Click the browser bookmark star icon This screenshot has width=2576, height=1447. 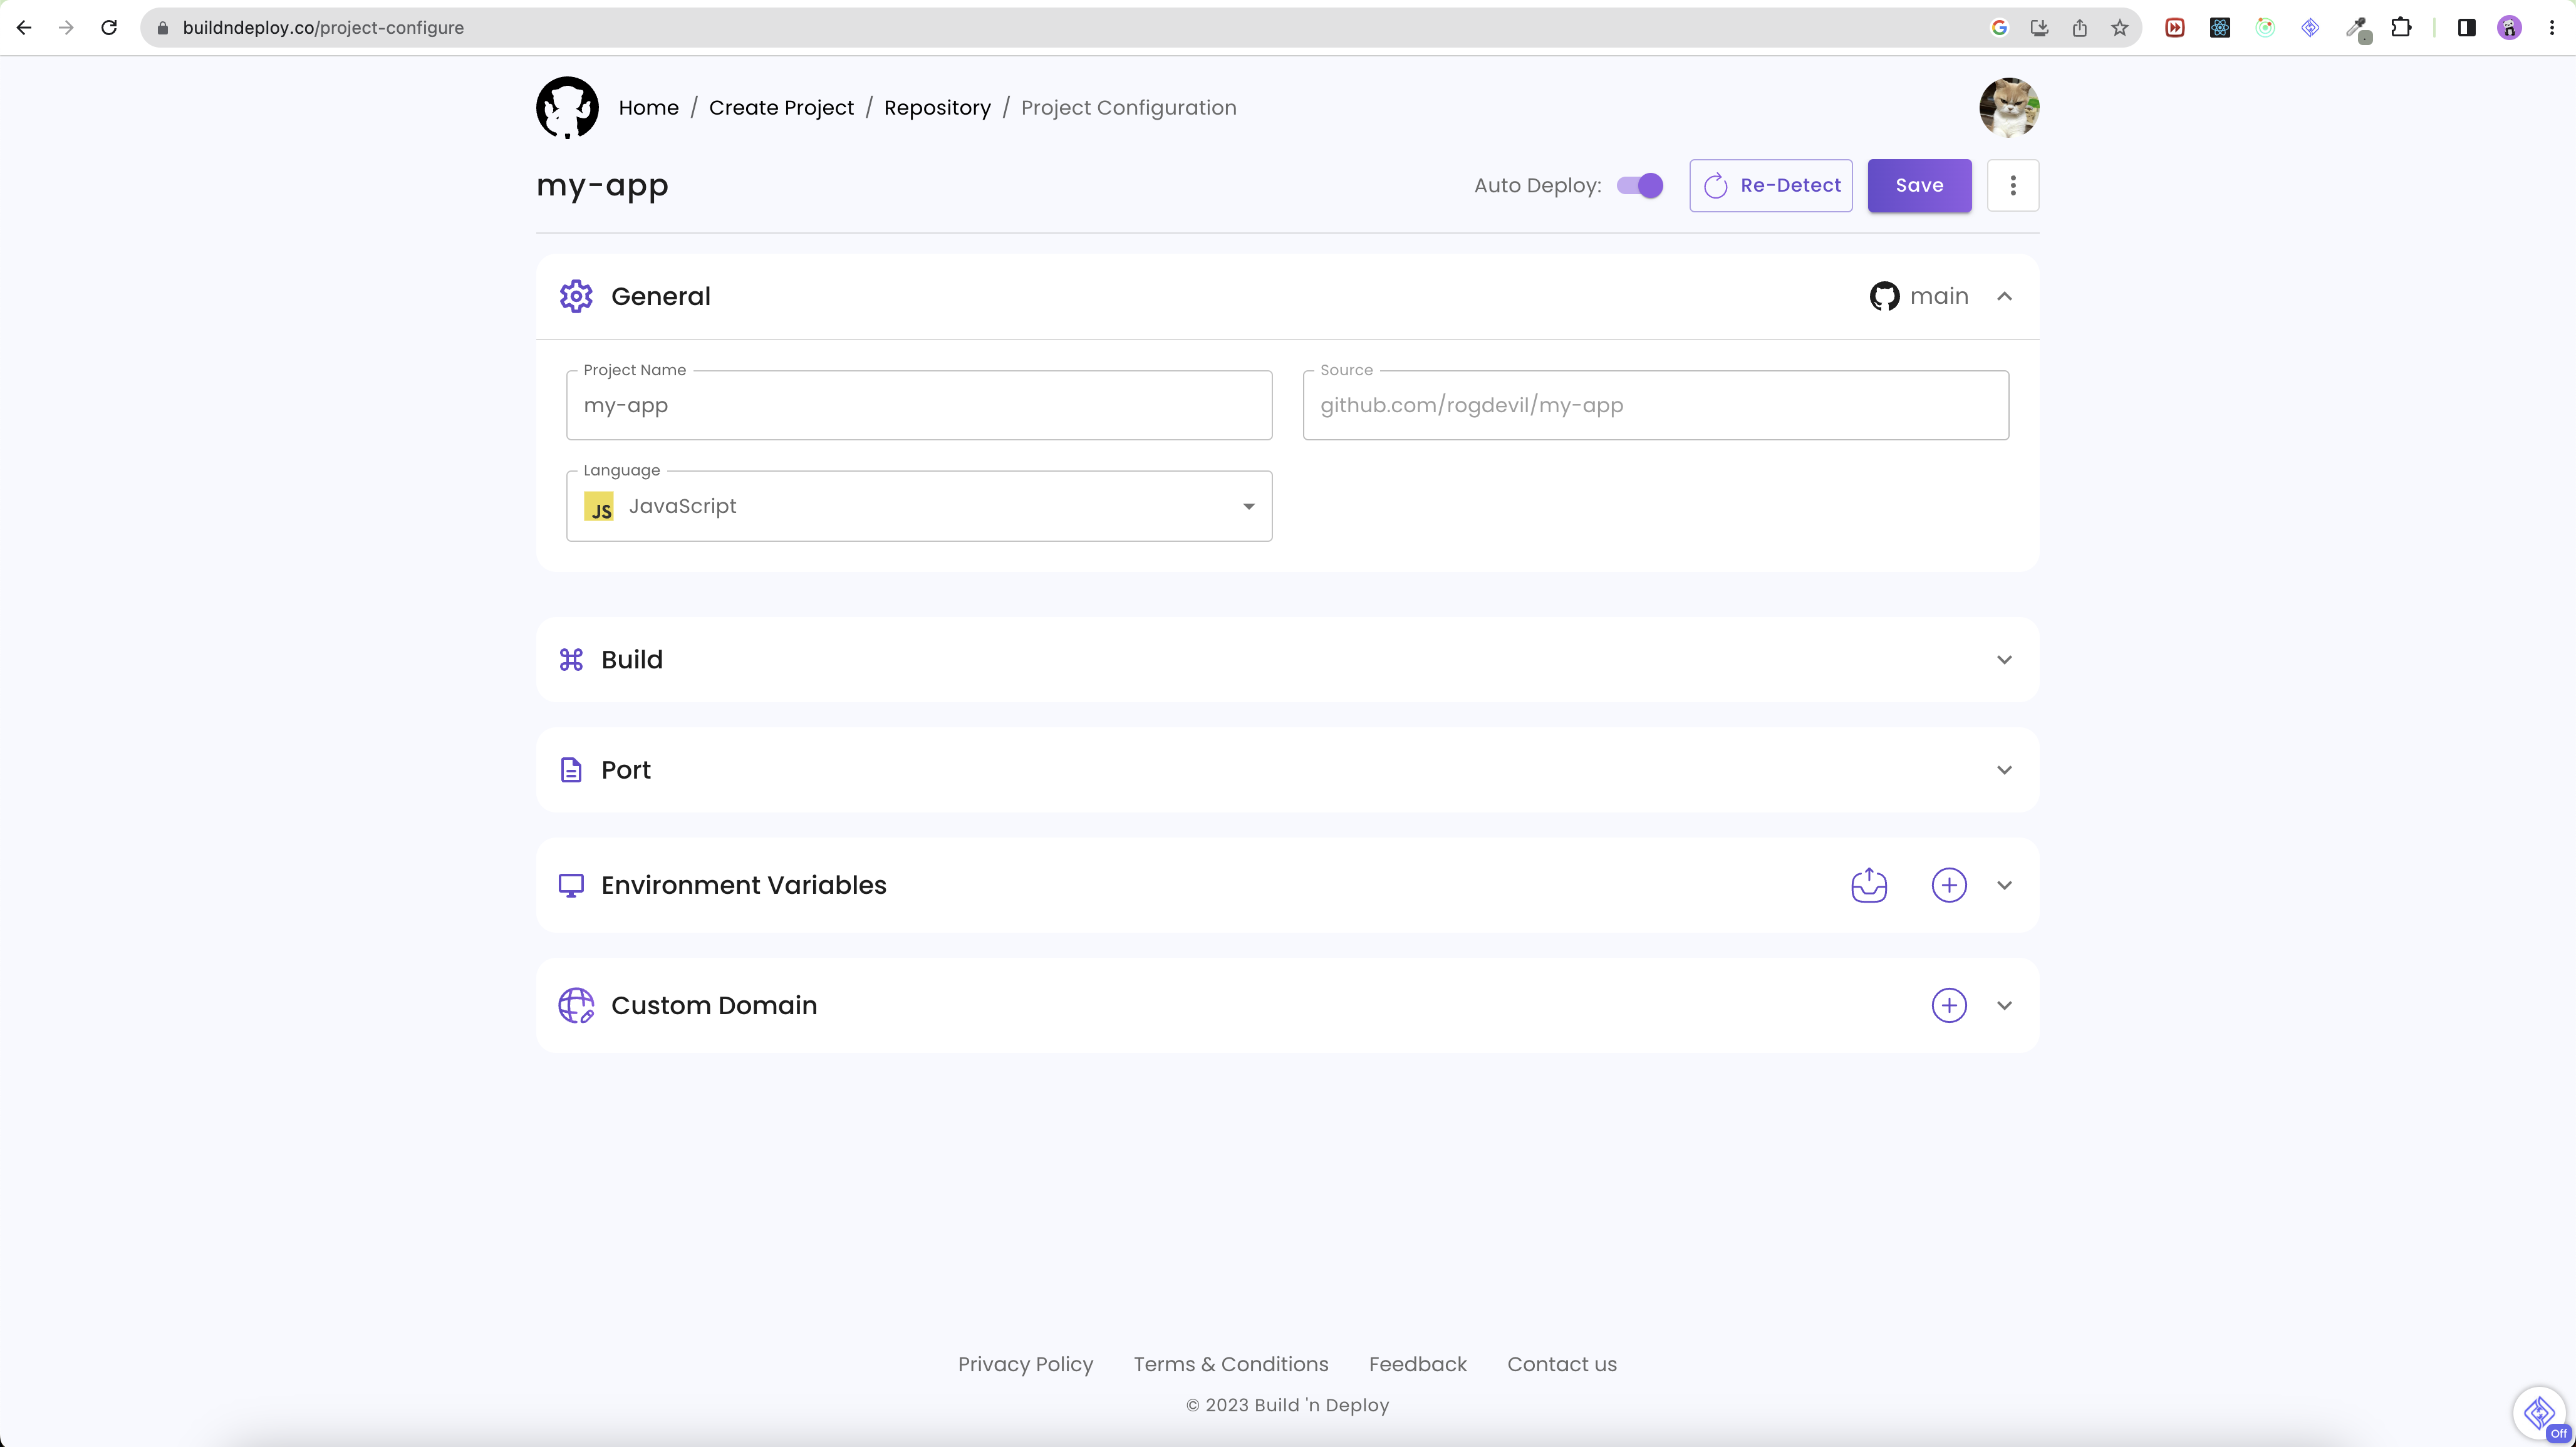click(x=2119, y=28)
